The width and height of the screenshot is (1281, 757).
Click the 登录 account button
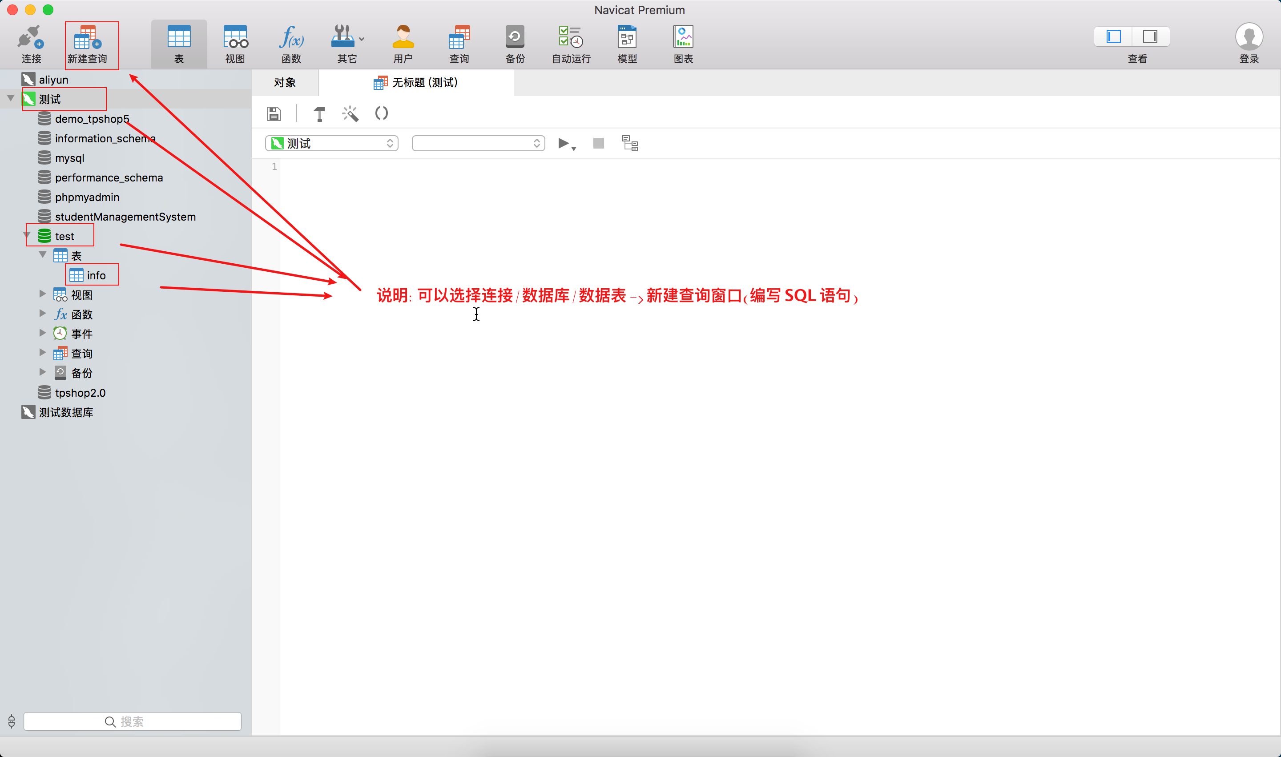click(x=1249, y=38)
